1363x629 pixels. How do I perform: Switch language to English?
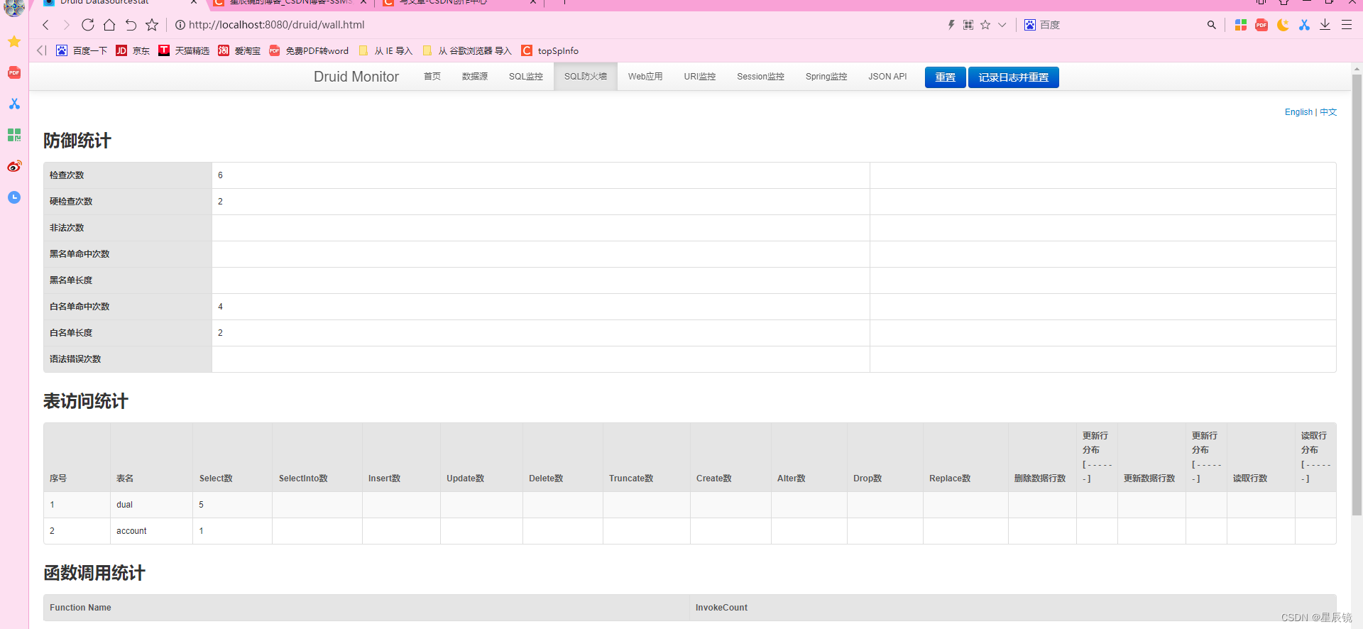1298,112
